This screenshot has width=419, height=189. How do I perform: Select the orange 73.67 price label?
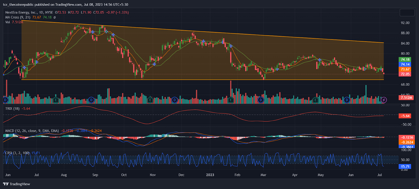click(405, 69)
